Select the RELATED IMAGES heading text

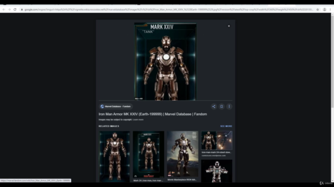click(109, 126)
